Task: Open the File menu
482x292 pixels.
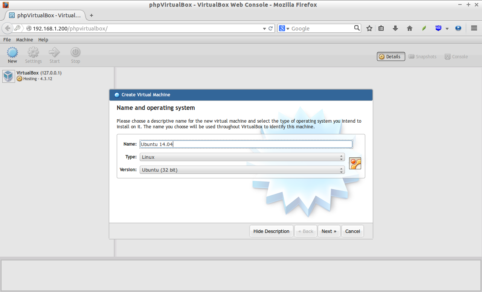Action: point(7,40)
